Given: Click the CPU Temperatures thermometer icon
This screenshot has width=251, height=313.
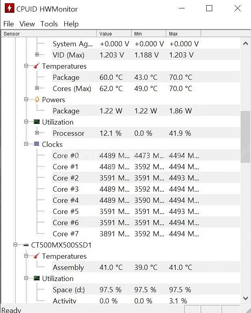Looking at the screenshot, I should 37,65.
